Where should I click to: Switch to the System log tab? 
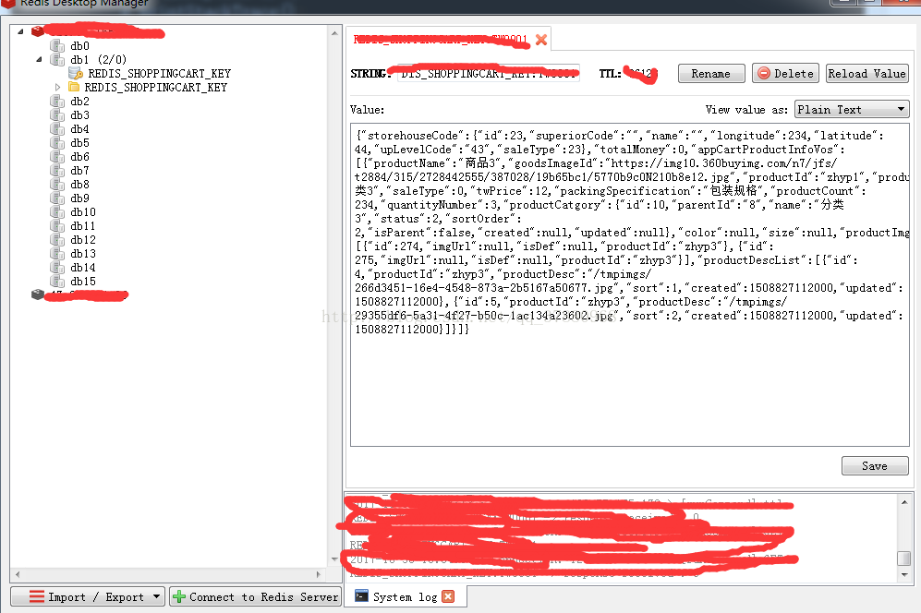click(406, 596)
